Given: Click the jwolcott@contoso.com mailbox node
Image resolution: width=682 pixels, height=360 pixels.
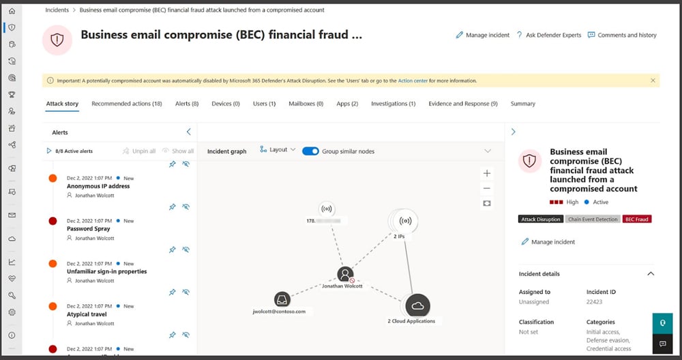Looking at the screenshot, I should [282, 299].
